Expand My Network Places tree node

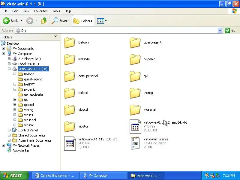pyautogui.click(x=3, y=145)
